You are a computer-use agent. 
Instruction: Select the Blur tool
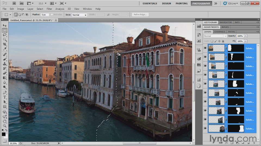(x=5, y=82)
